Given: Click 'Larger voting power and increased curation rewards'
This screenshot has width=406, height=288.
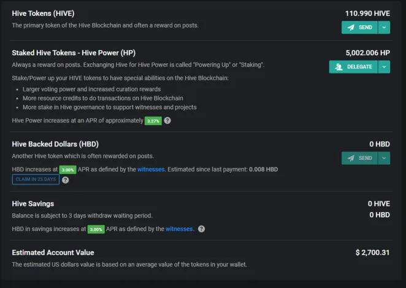Looking at the screenshot, I should click(91, 89).
